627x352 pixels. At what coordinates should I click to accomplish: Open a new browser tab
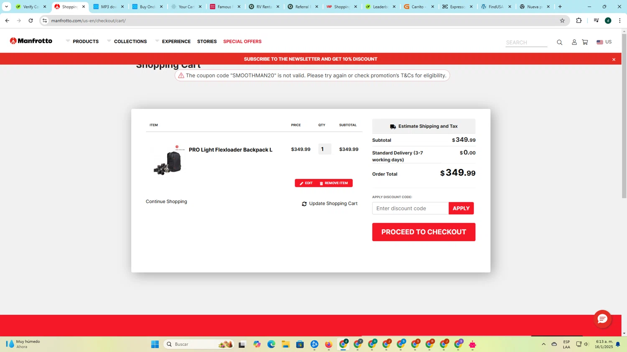tap(560, 7)
